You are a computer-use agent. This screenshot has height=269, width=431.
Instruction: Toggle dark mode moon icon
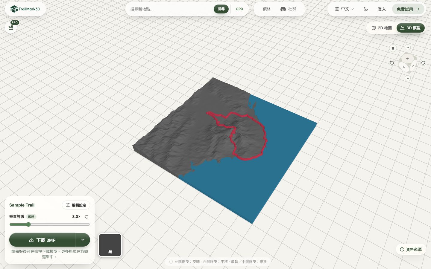366,9
